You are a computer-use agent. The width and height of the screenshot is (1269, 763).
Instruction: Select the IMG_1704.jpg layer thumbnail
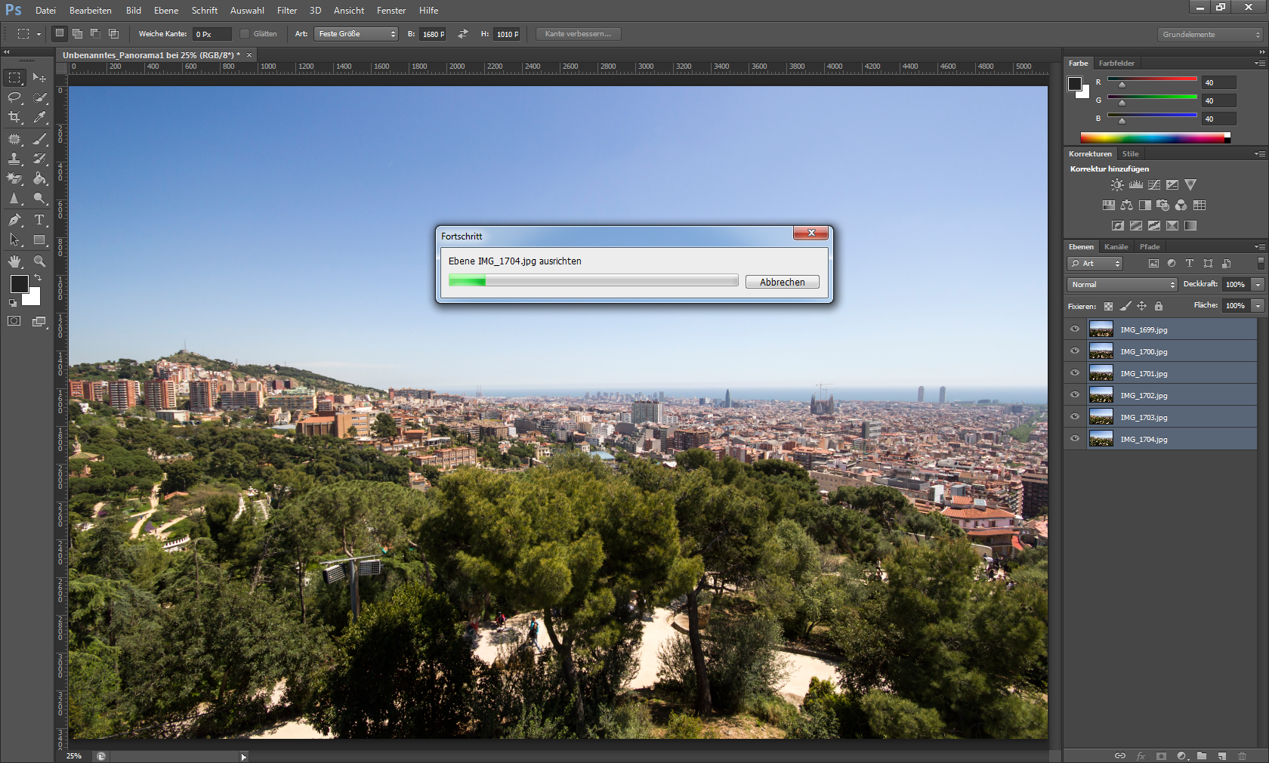(1101, 439)
